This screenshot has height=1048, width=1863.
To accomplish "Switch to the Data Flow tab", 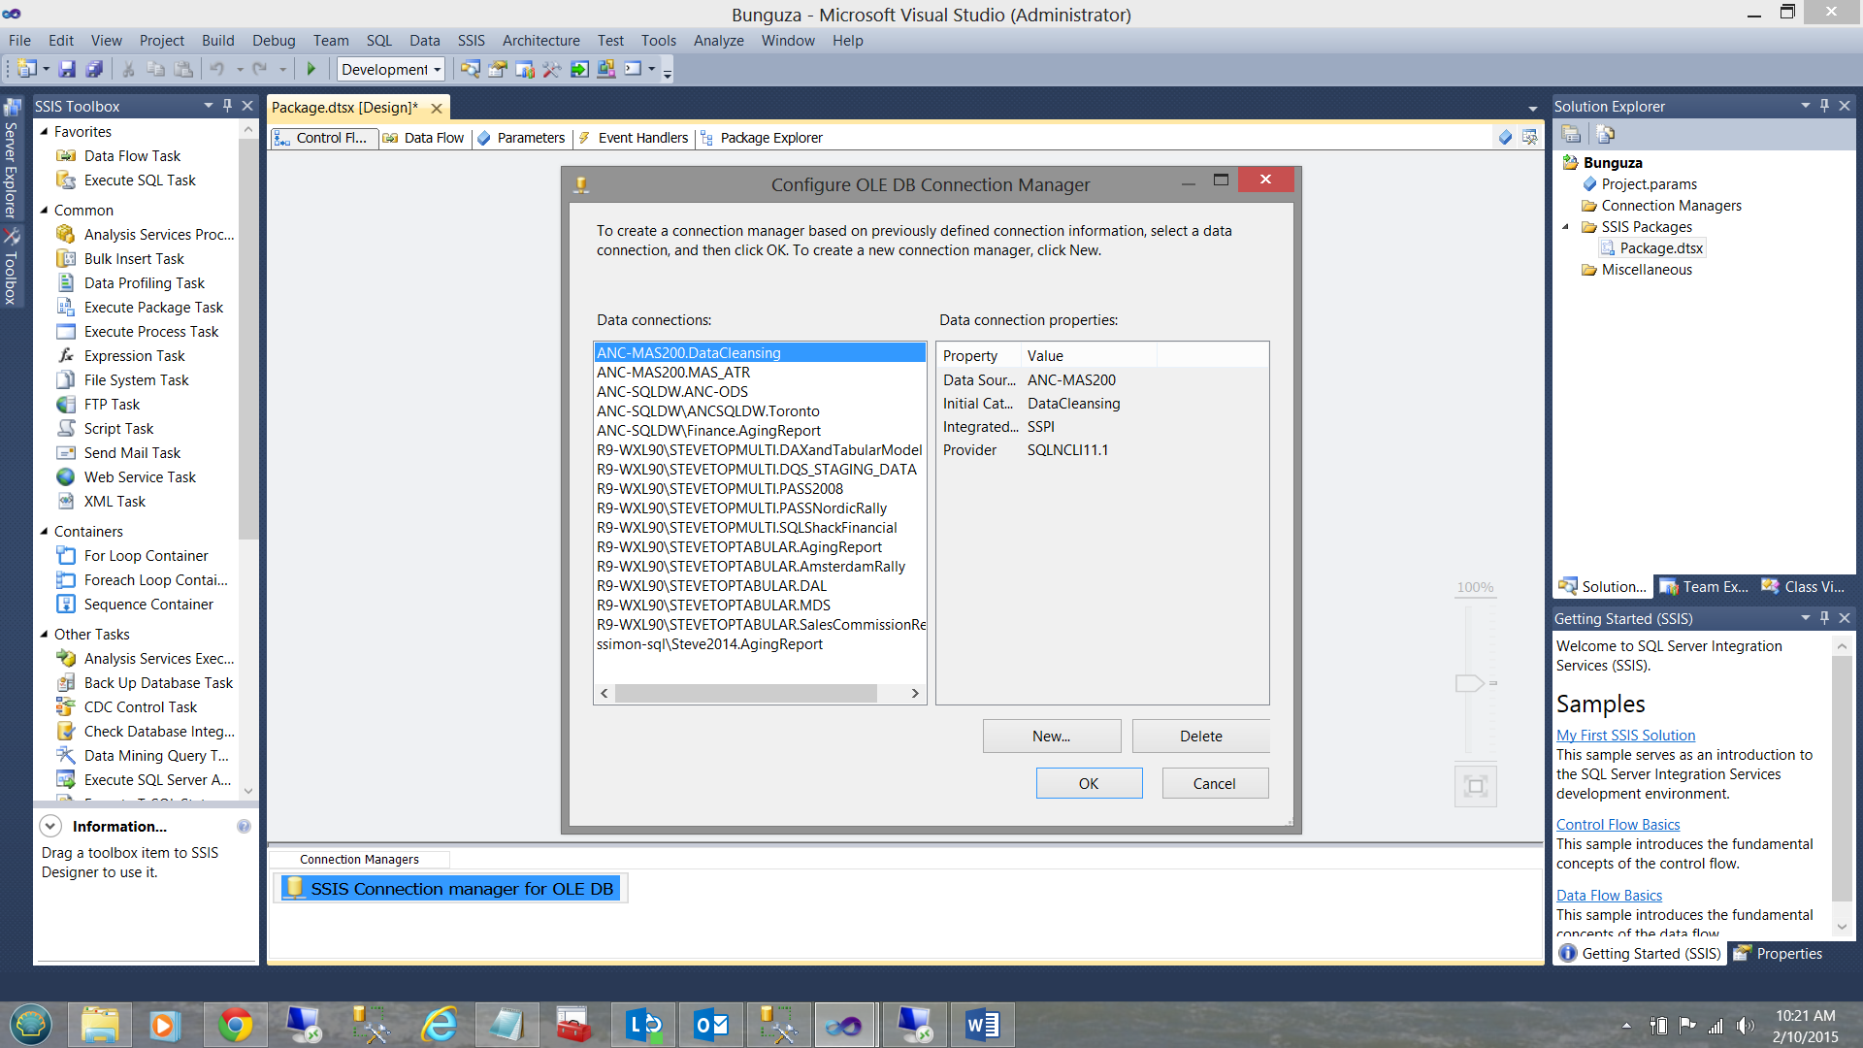I will click(x=424, y=138).
